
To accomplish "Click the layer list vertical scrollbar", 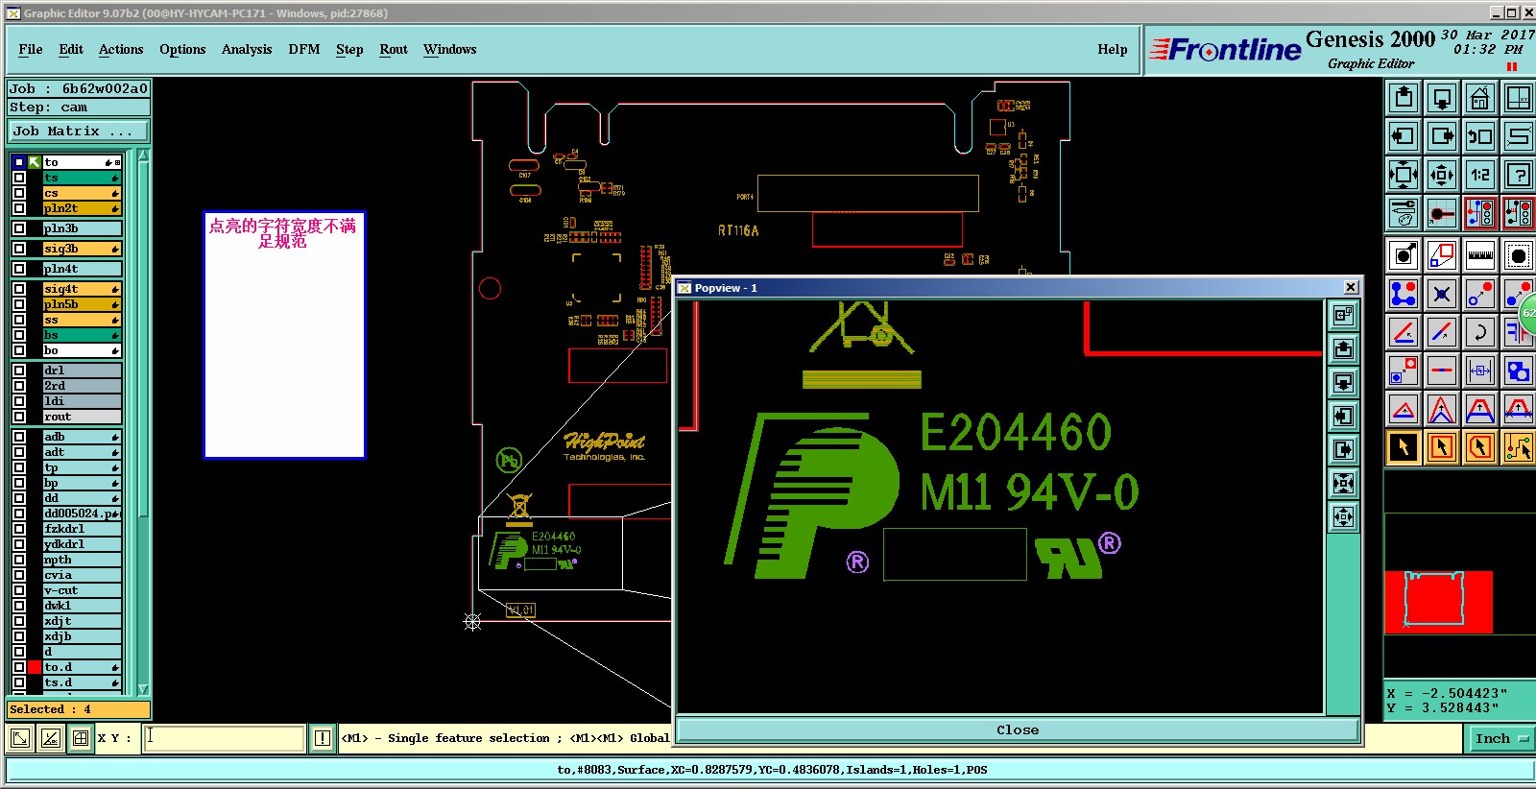I will pyautogui.click(x=143, y=421).
